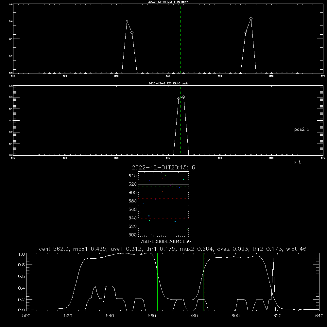The image size is (327, 327).
Task: Click the lower diamond of dawn plot's left peak
Action: 132,32
